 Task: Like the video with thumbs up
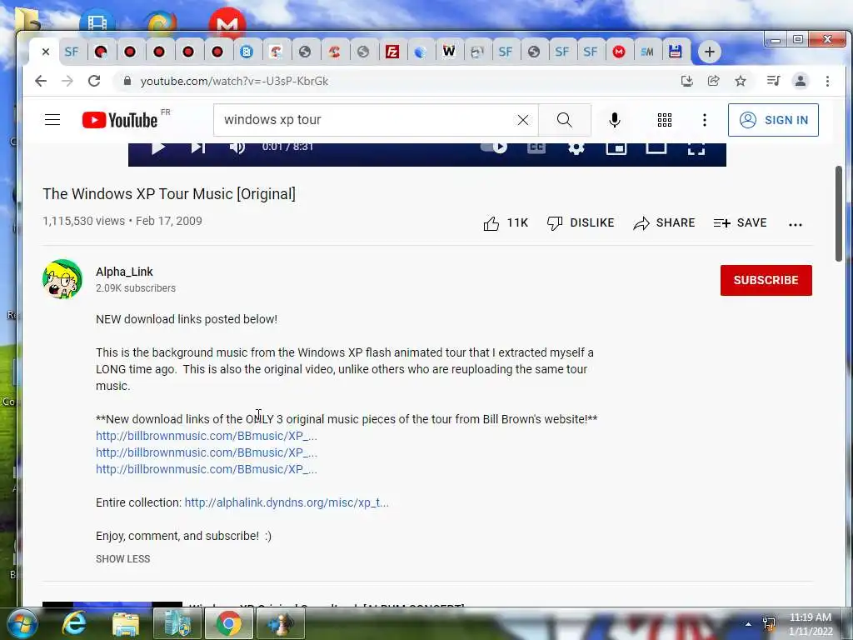(506, 223)
